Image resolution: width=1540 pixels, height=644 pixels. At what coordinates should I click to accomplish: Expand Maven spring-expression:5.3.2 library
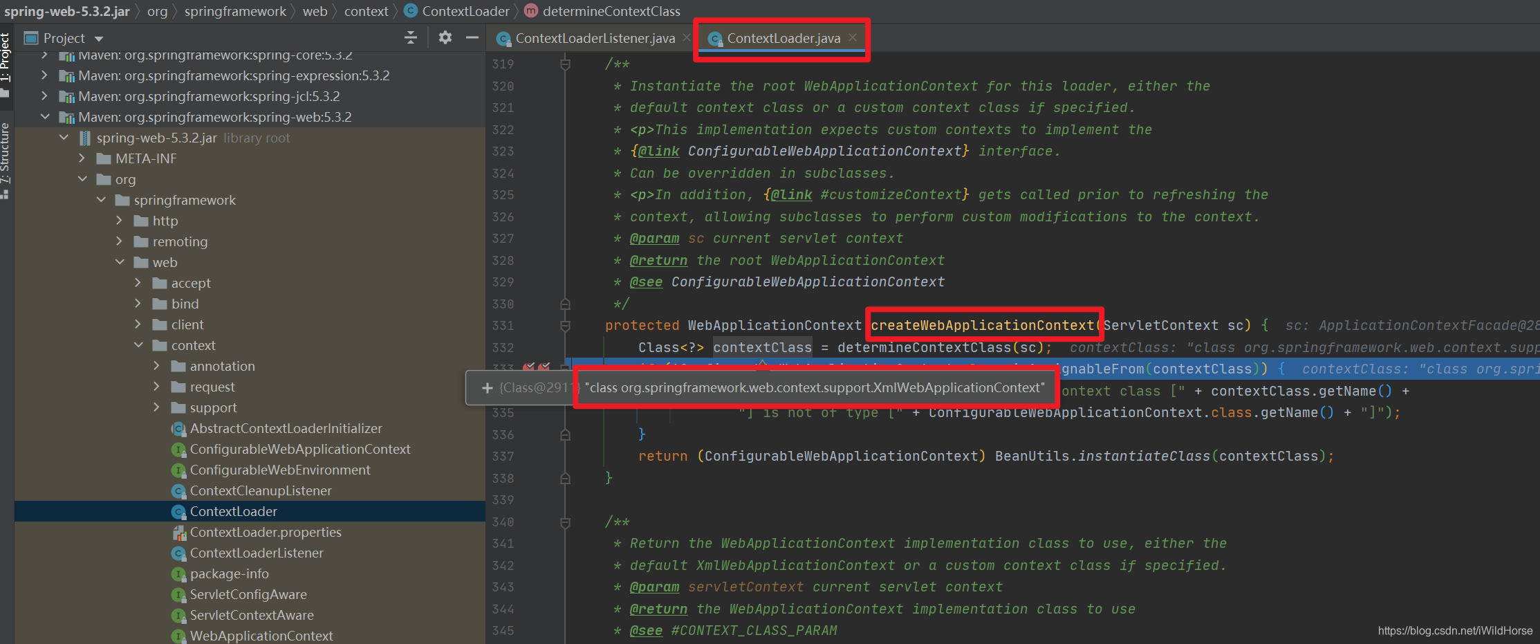(44, 75)
